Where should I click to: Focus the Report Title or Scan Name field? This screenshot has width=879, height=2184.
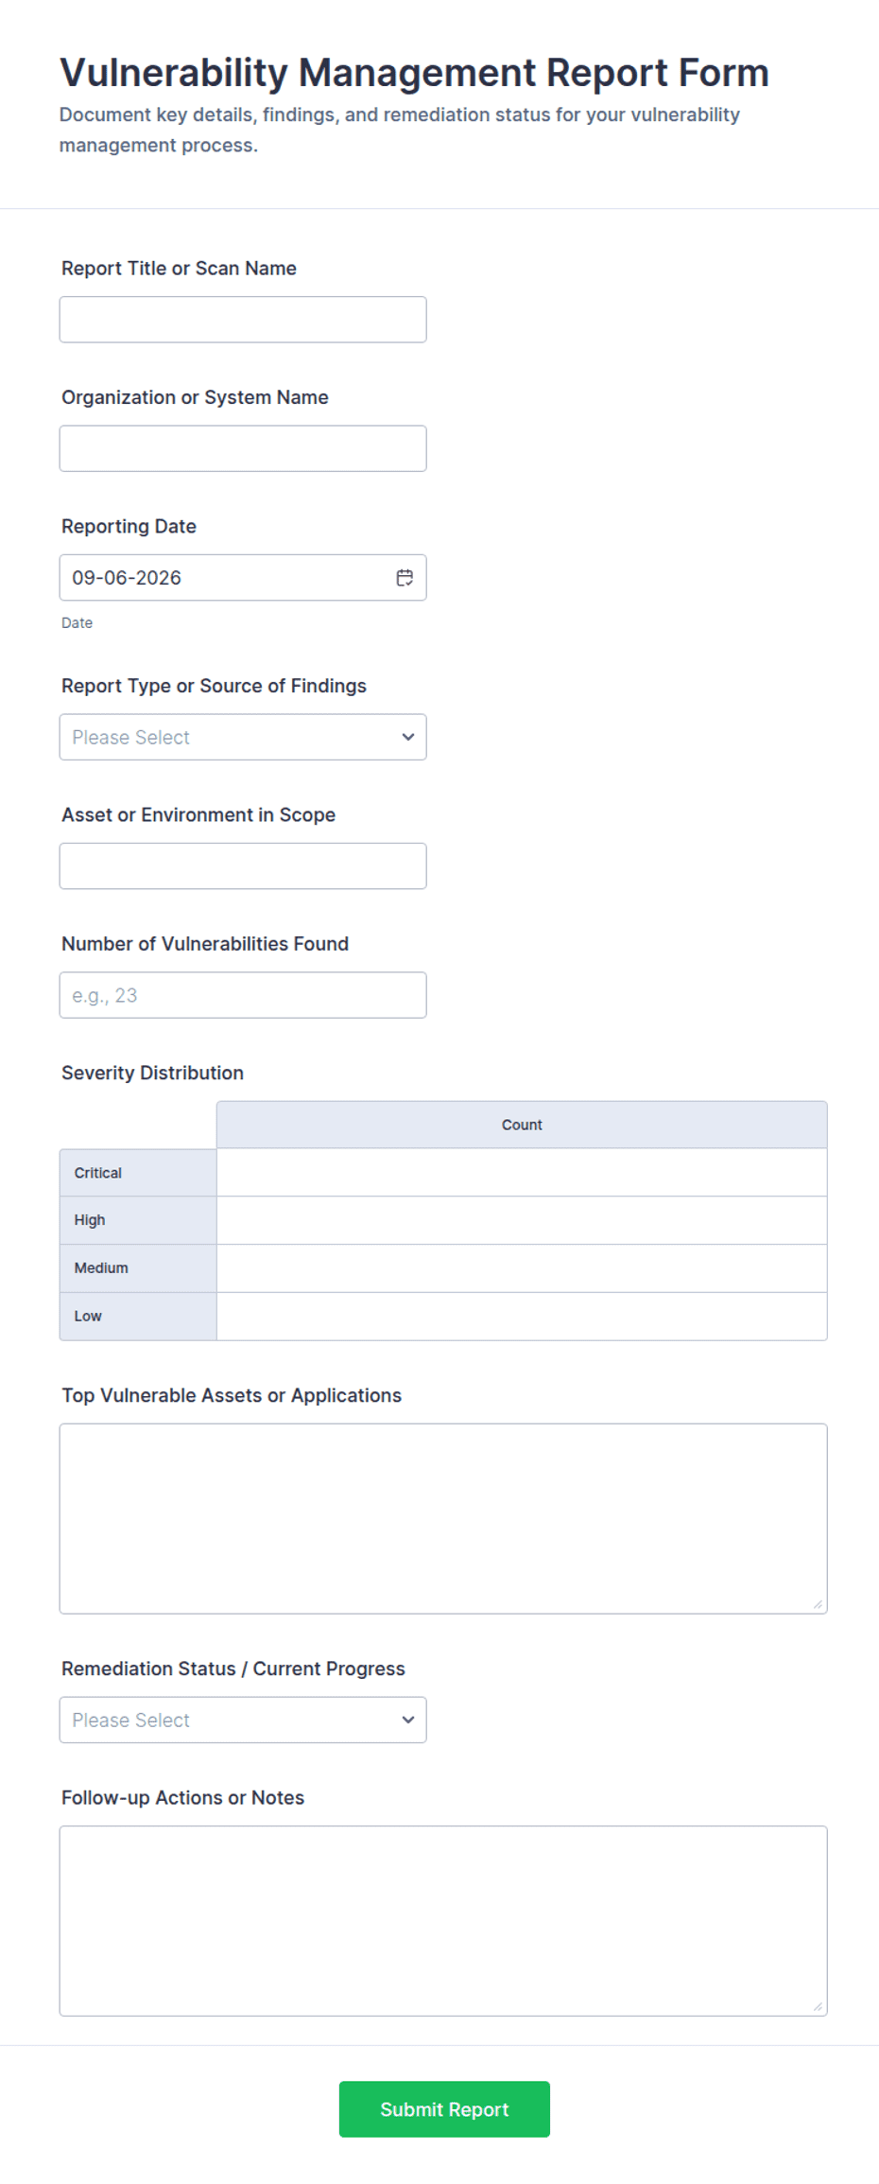pyautogui.click(x=243, y=320)
